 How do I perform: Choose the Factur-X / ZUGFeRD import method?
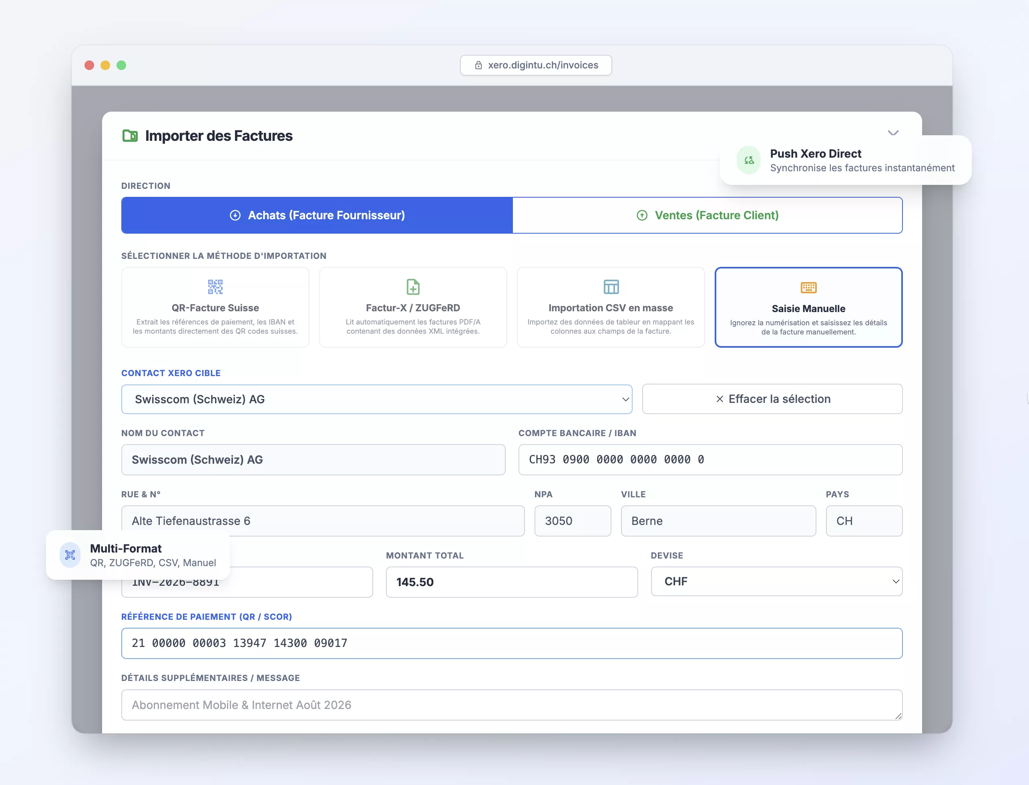413,307
